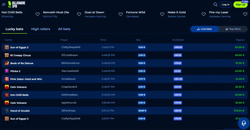Favorite Hot Chilli Bells with heart icon

coord(37,14)
